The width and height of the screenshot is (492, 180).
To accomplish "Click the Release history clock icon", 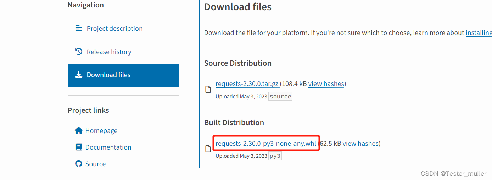I will click(x=78, y=52).
